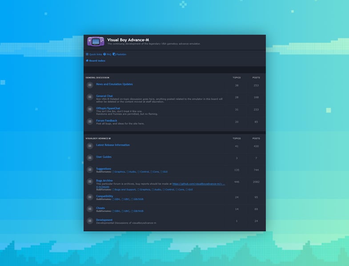Click forum icon beside Compatibility
The width and height of the screenshot is (349, 266).
tap(90, 197)
